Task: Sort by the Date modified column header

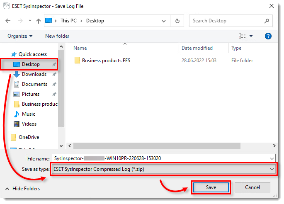Action: pos(197,48)
